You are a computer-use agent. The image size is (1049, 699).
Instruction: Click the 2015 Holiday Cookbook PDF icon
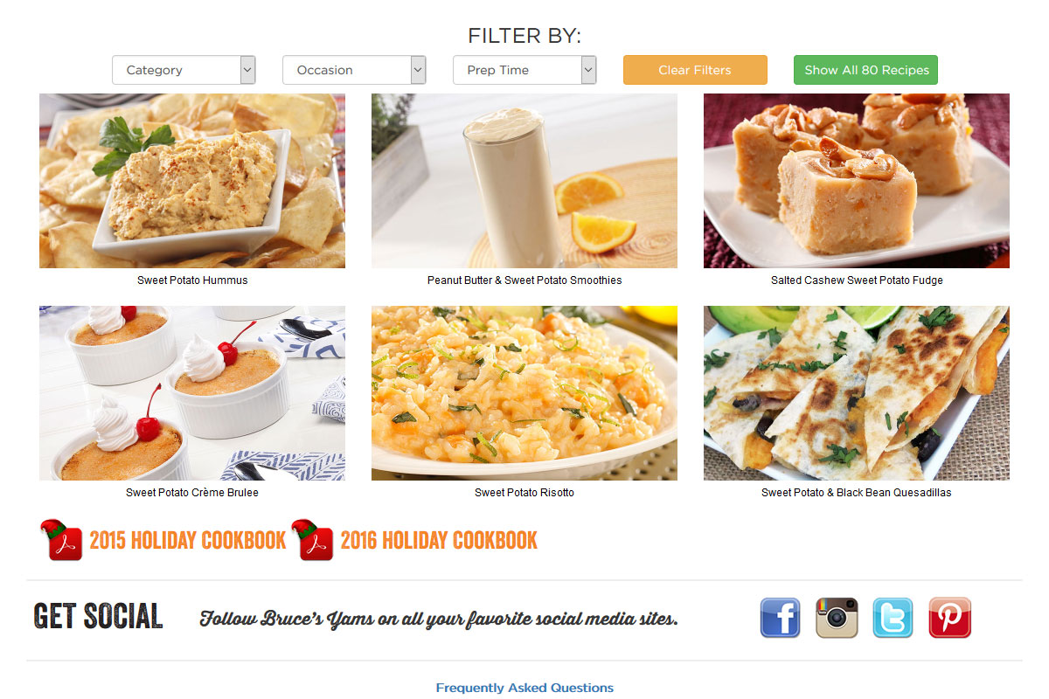click(x=61, y=540)
